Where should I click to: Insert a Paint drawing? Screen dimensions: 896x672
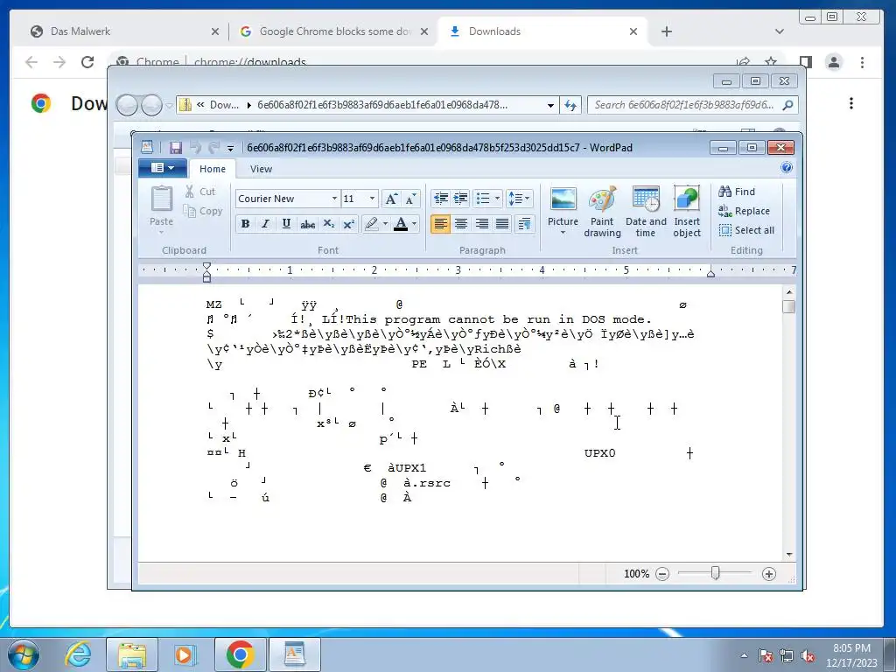pyautogui.click(x=602, y=212)
